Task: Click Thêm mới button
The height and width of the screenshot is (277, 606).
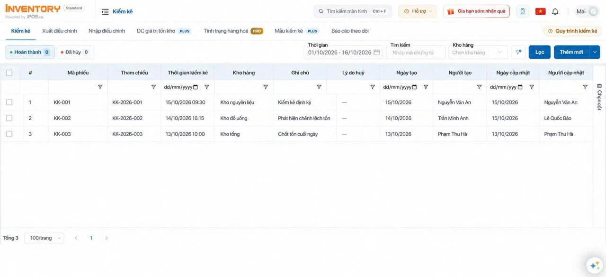Action: (x=571, y=52)
